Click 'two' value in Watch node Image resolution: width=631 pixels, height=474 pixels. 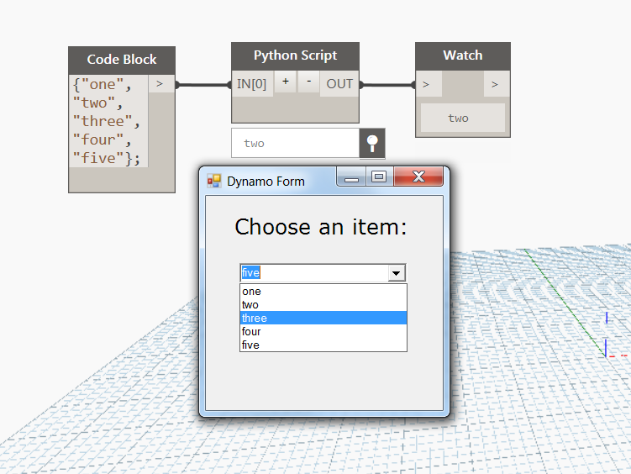(x=459, y=118)
